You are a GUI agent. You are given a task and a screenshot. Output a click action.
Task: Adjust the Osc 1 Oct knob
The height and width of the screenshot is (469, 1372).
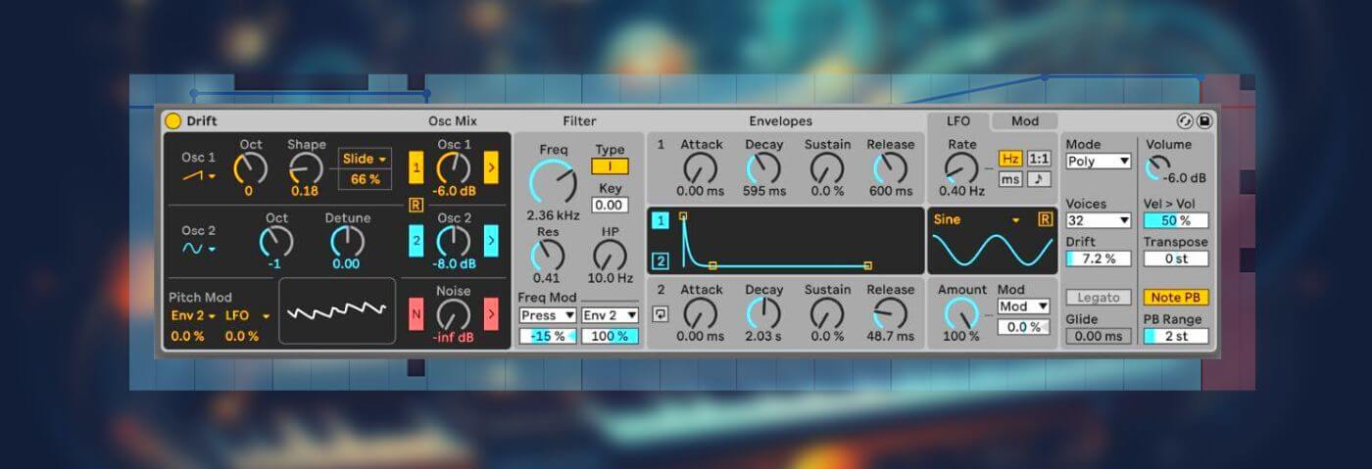[251, 169]
